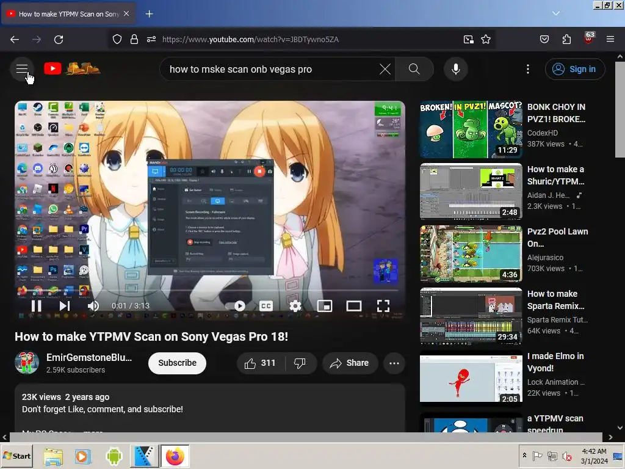Toggle closed captions CC
The image size is (625, 469).
pyautogui.click(x=266, y=306)
